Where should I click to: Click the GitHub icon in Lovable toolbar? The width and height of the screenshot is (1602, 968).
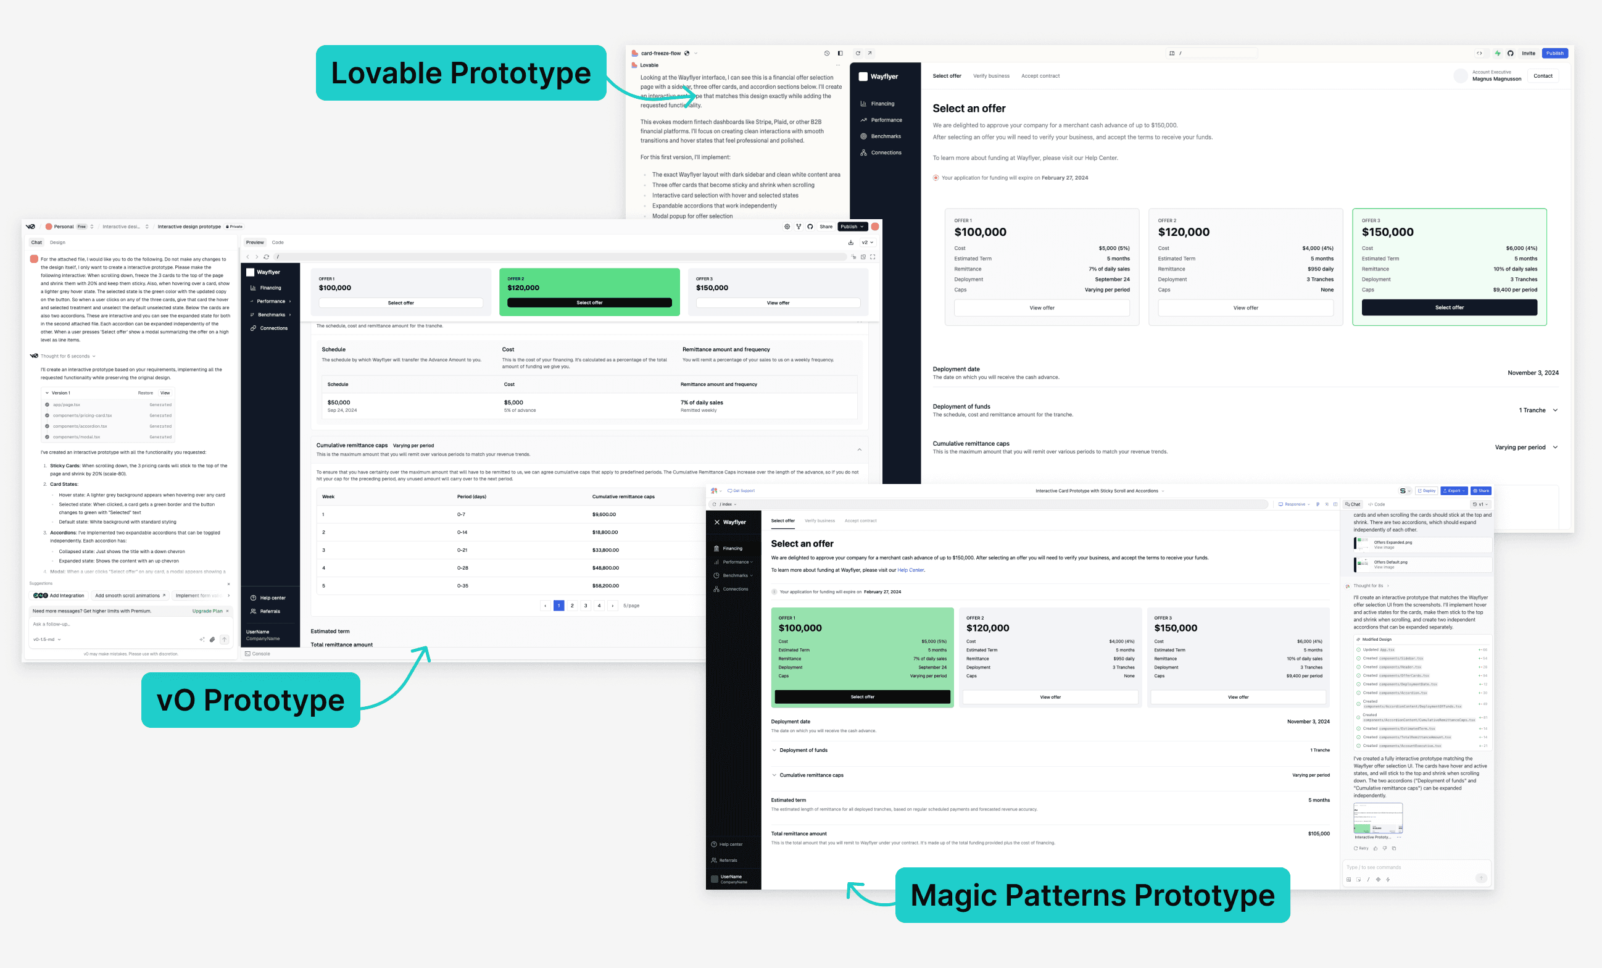point(1510,53)
